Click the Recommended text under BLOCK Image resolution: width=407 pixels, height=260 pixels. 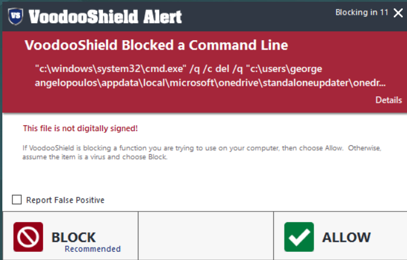[x=92, y=249]
